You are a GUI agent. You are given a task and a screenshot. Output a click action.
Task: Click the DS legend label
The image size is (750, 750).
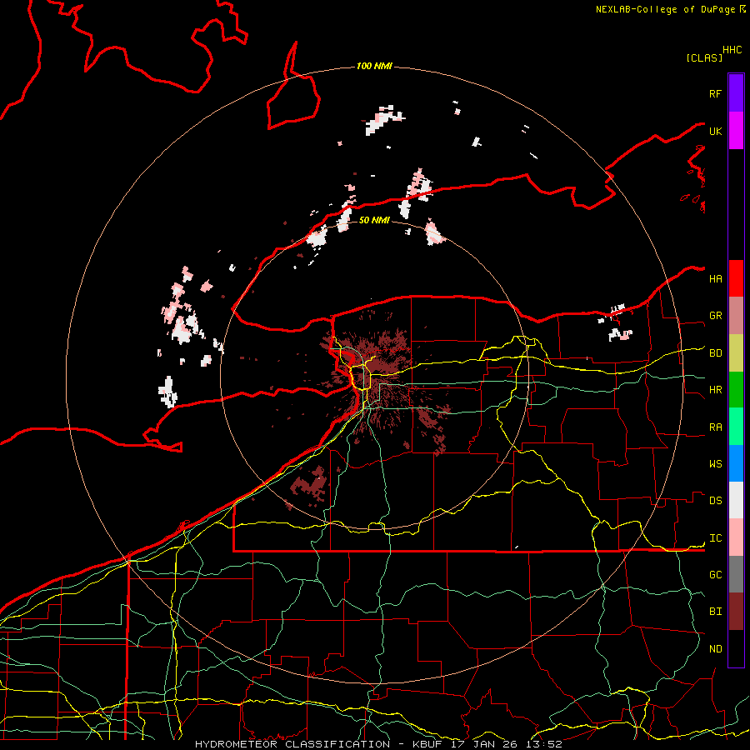point(715,501)
